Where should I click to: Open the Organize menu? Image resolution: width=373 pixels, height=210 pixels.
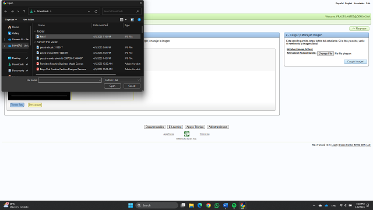click(x=10, y=19)
